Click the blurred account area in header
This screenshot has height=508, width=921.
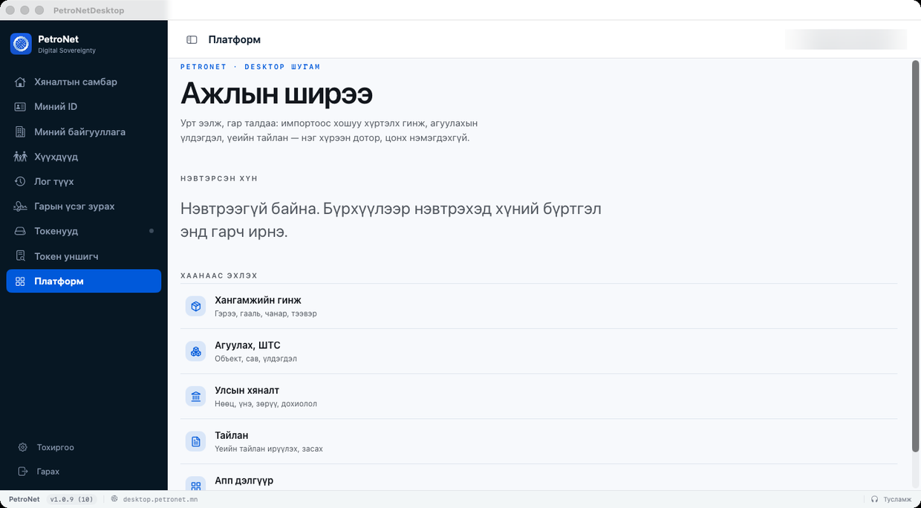[x=846, y=39]
